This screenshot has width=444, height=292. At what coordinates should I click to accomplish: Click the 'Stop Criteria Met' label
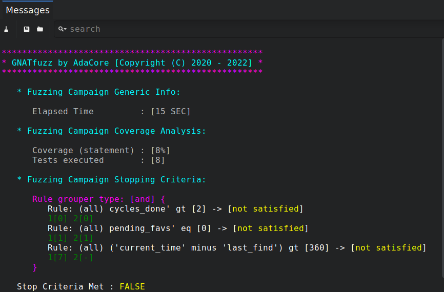60,287
